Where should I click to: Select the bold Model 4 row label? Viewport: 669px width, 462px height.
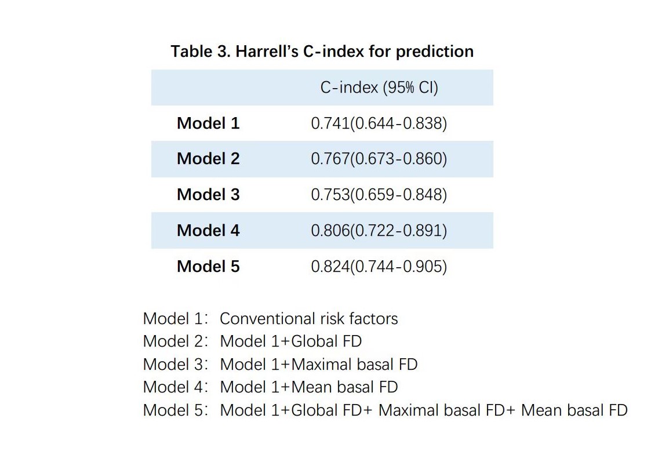point(208,231)
